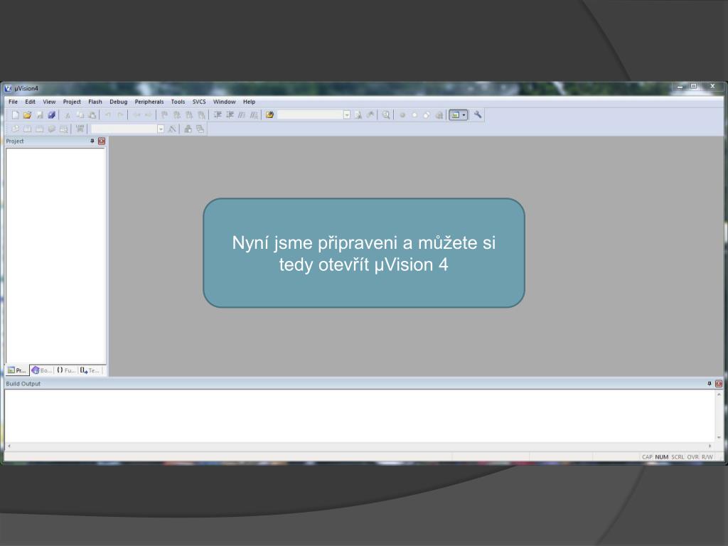Screen dimensions: 728x546
Task: Open the Configuration wrench icon
Action: coord(477,115)
